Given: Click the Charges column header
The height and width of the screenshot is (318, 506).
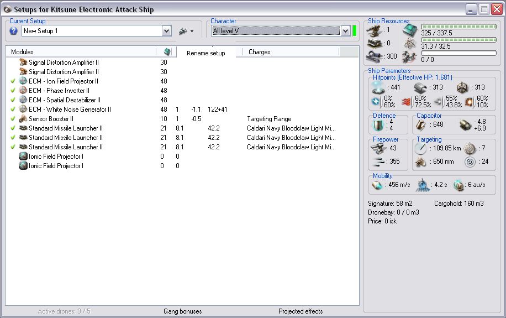Looking at the screenshot, I should pos(259,52).
